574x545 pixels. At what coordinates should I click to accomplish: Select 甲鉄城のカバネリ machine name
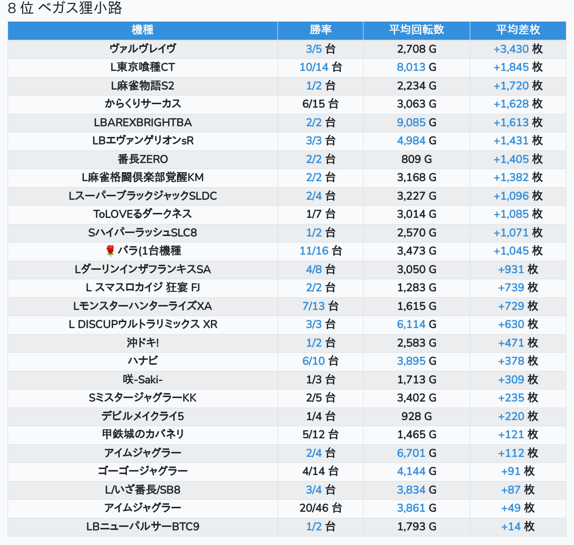point(143,435)
